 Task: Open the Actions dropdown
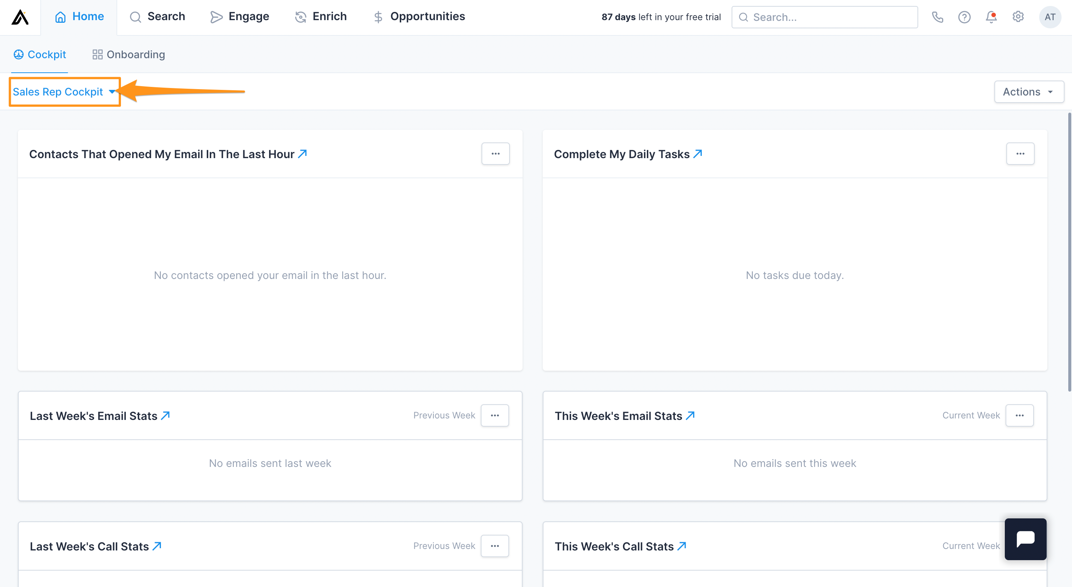pos(1028,92)
